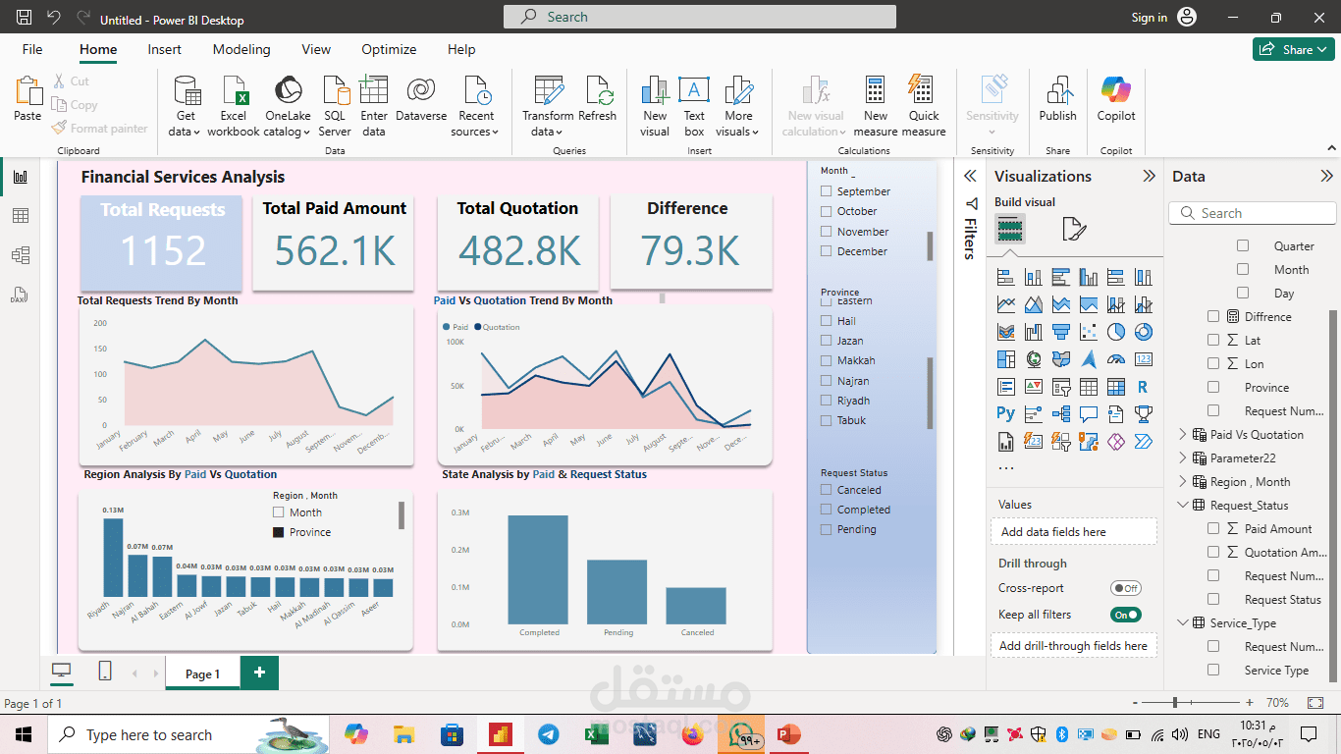Check the Makkah province filter
The image size is (1341, 754).
(827, 360)
